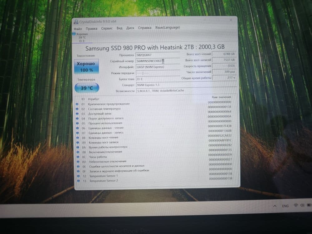Click the Всего хост-записей value 7537 GB
The width and height of the screenshot is (312, 234).
(x=224, y=60)
